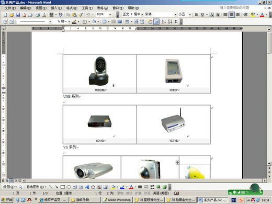Click the Insert Table icon
The height and width of the screenshot is (204, 272).
(105, 21)
